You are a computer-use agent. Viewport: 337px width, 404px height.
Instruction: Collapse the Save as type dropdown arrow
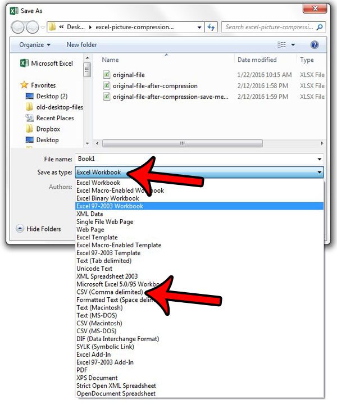click(320, 172)
